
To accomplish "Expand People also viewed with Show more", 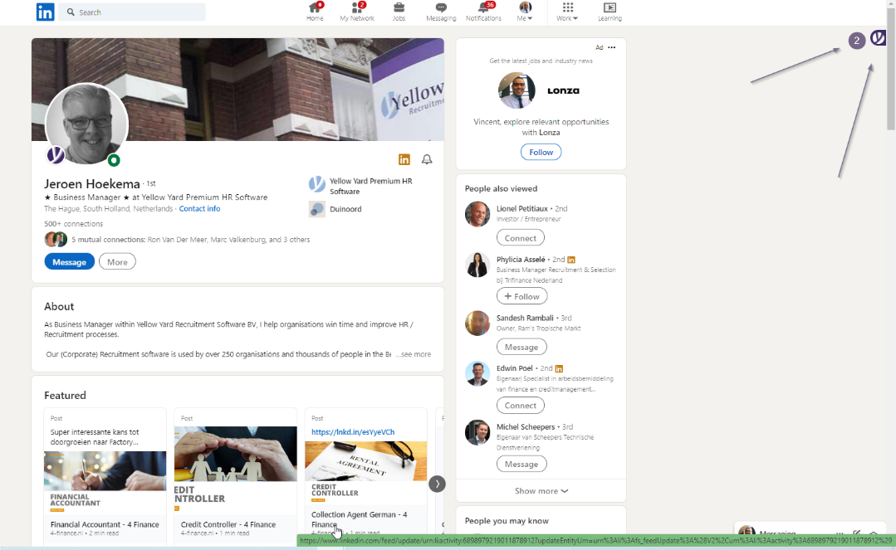I will pyautogui.click(x=541, y=491).
